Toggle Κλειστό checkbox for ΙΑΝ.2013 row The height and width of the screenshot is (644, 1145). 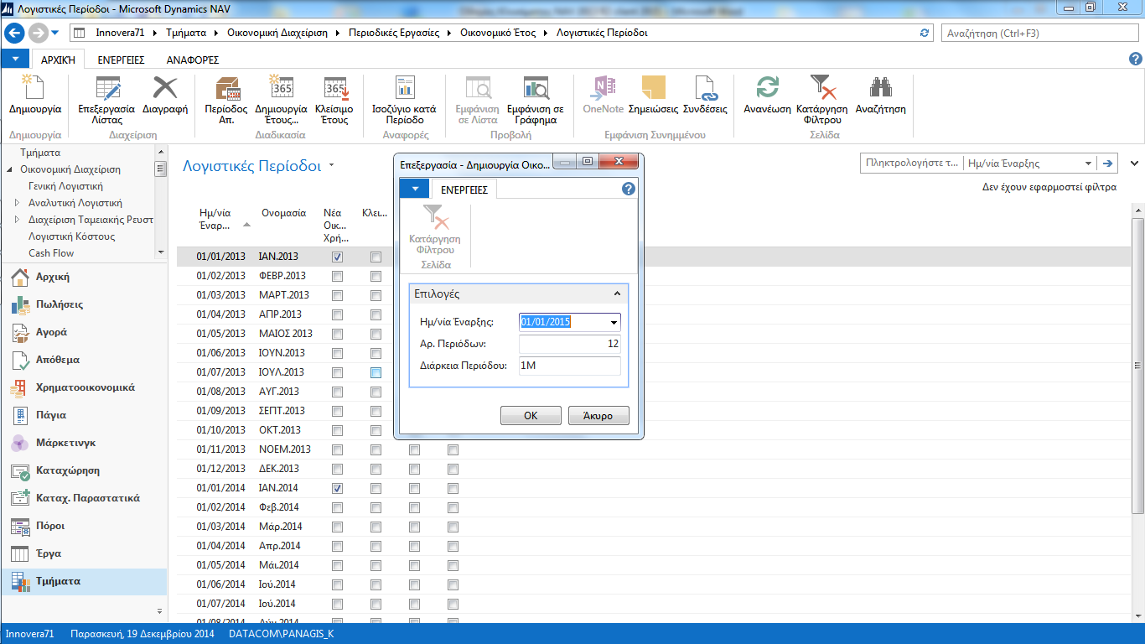point(376,257)
